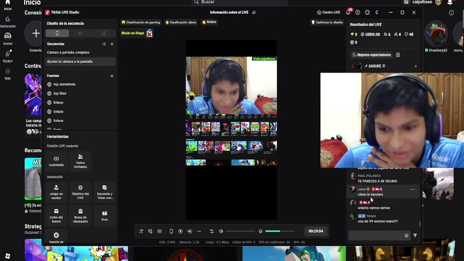Click the info circle icon in background window
Viewport: 464px width, 261px height.
click(x=451, y=13)
